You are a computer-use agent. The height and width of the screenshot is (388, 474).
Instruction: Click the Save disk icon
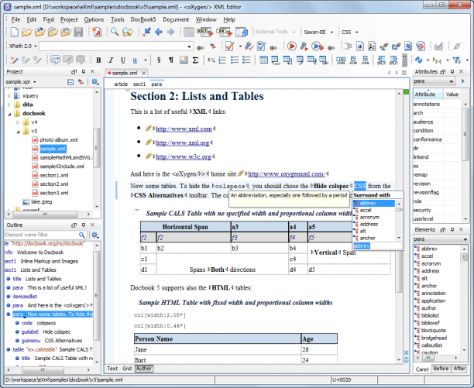[78, 32]
